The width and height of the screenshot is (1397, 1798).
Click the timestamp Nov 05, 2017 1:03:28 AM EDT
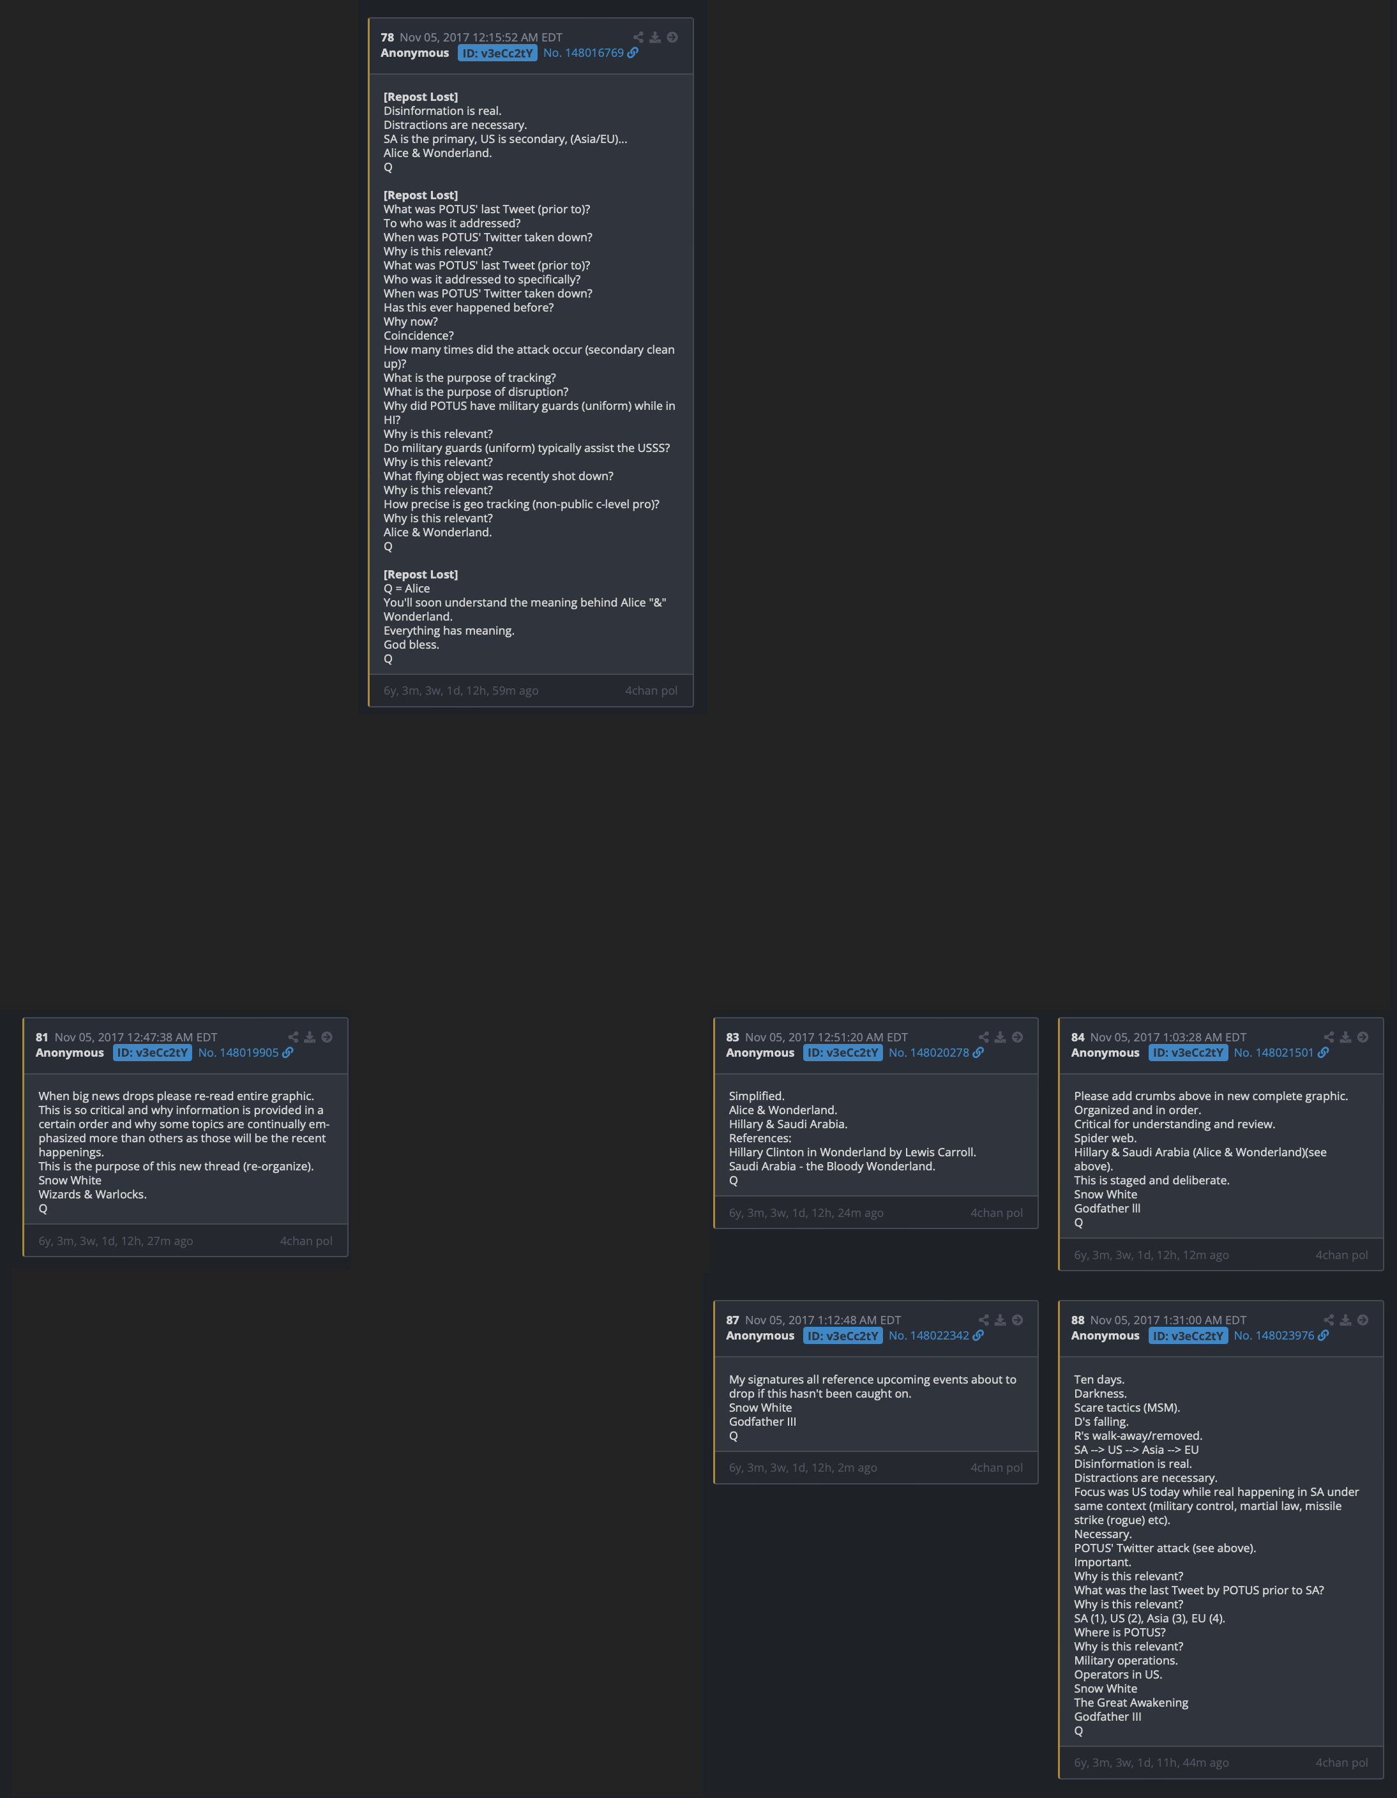click(x=1169, y=1038)
